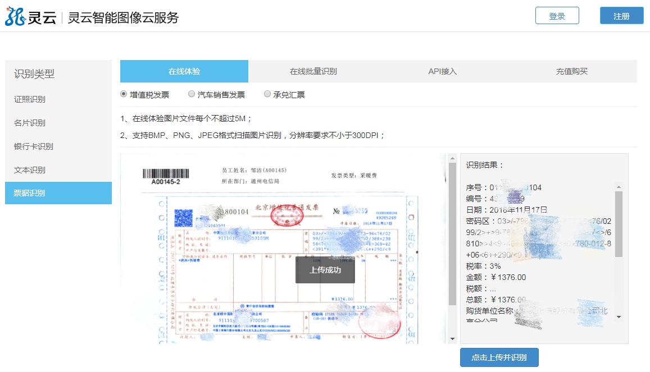Open 名片识别 in the sidebar
The width and height of the screenshot is (650, 372).
tap(30, 123)
